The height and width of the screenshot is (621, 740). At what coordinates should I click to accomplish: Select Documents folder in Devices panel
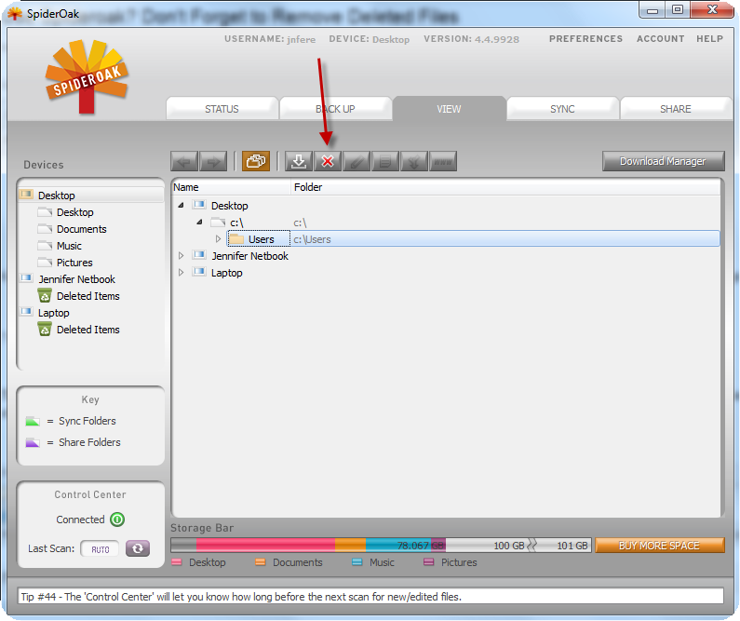[x=82, y=229]
